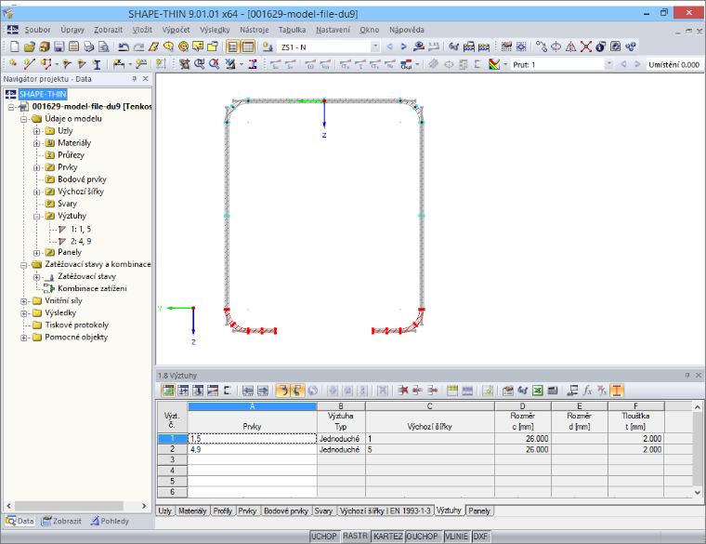Click the delete row red X icon
Viewport: 706px width, 544px height.
coord(402,391)
